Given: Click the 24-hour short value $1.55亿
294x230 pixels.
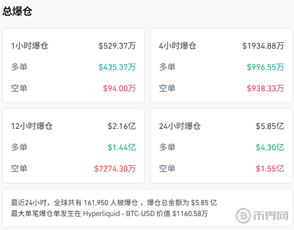Looking at the screenshot, I should 270,168.
